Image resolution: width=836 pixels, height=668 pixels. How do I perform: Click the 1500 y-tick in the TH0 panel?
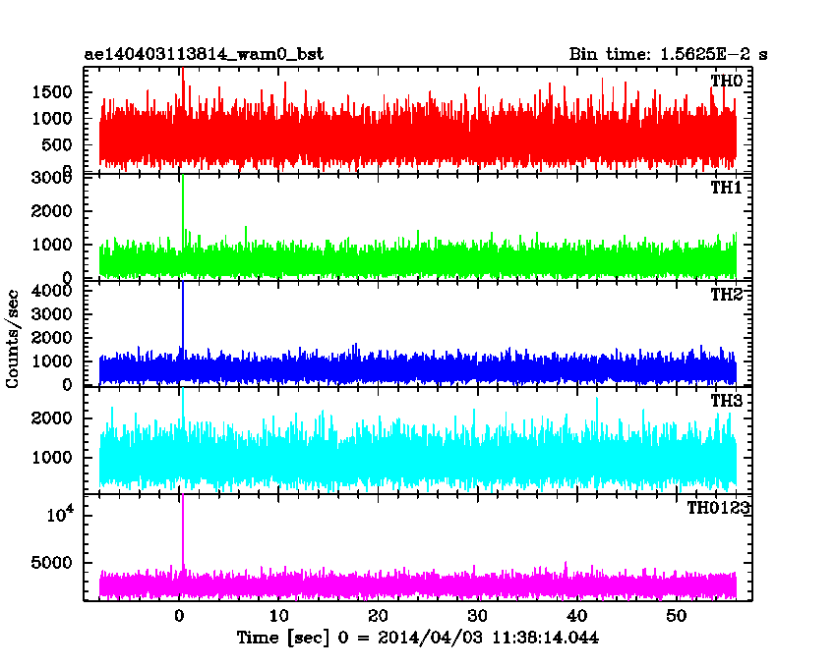point(52,92)
